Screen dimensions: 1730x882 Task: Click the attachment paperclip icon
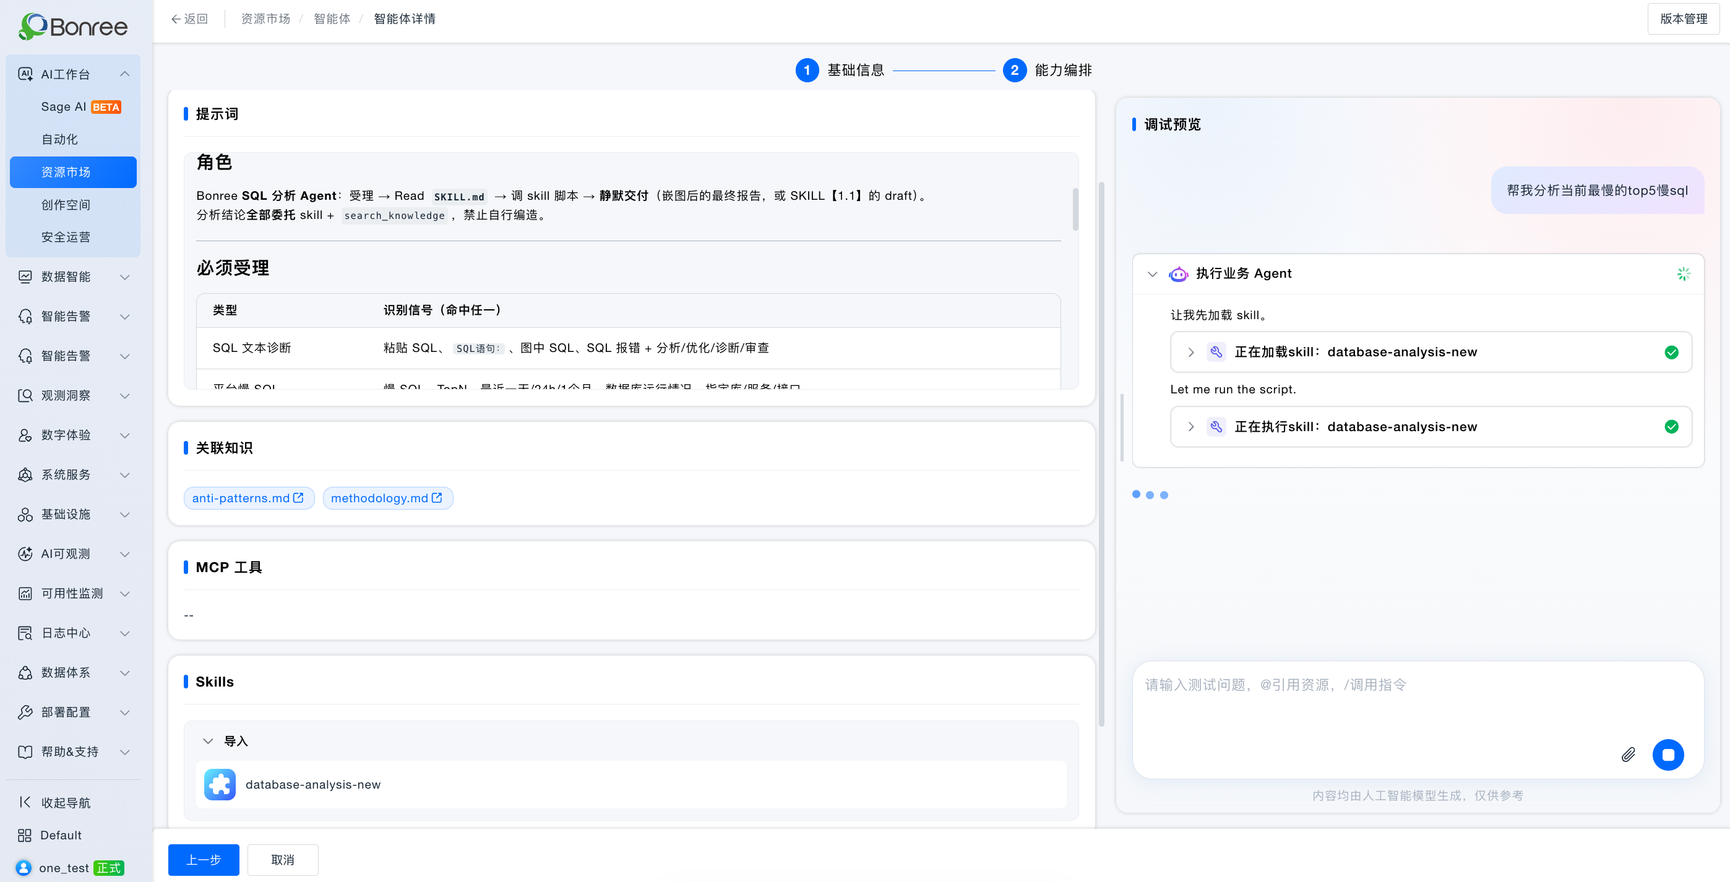tap(1628, 755)
